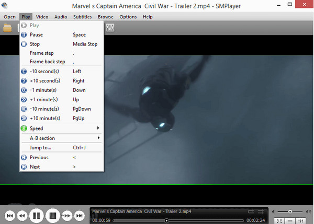Seek back -10 minute(s) menu item
Image resolution: width=314 pixels, height=224 pixels.
tap(62, 109)
